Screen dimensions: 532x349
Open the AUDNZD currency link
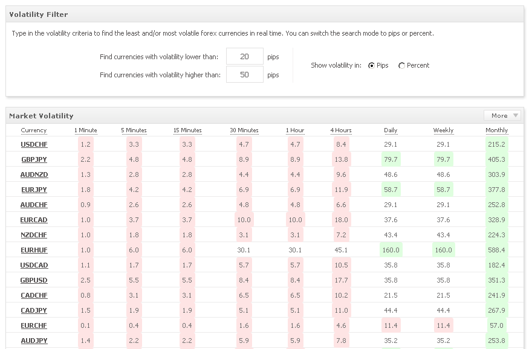[x=34, y=174]
